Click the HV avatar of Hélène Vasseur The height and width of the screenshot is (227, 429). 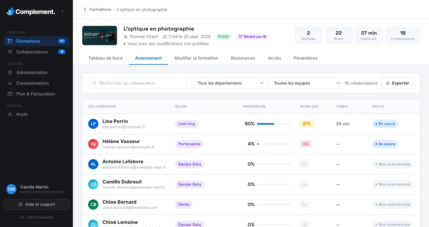point(93,144)
